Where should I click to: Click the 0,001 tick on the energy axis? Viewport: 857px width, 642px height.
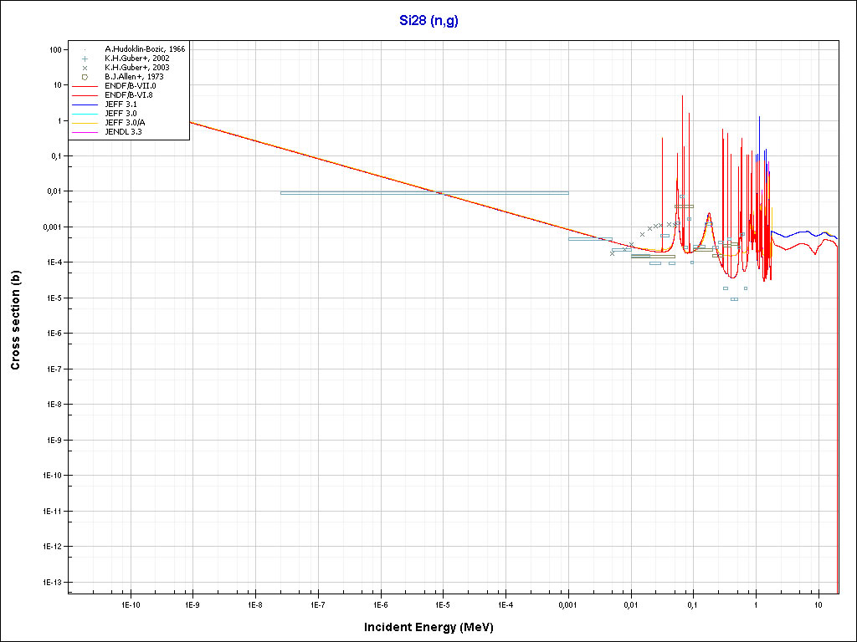[567, 604]
